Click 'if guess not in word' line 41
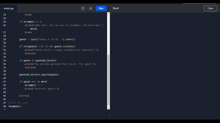This screenshot has height=123, width=220. [x=34, y=82]
